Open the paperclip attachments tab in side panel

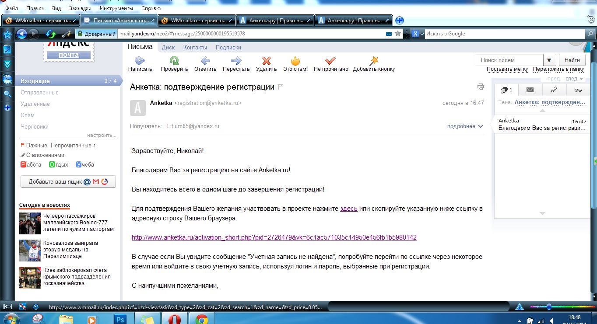point(554,90)
